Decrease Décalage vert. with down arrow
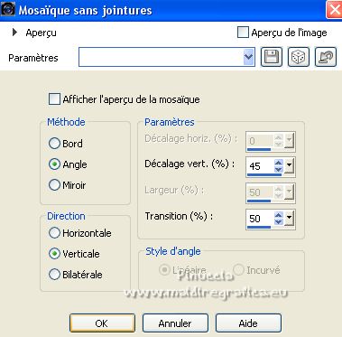Screen dimensions: 342x337 (x=279, y=170)
